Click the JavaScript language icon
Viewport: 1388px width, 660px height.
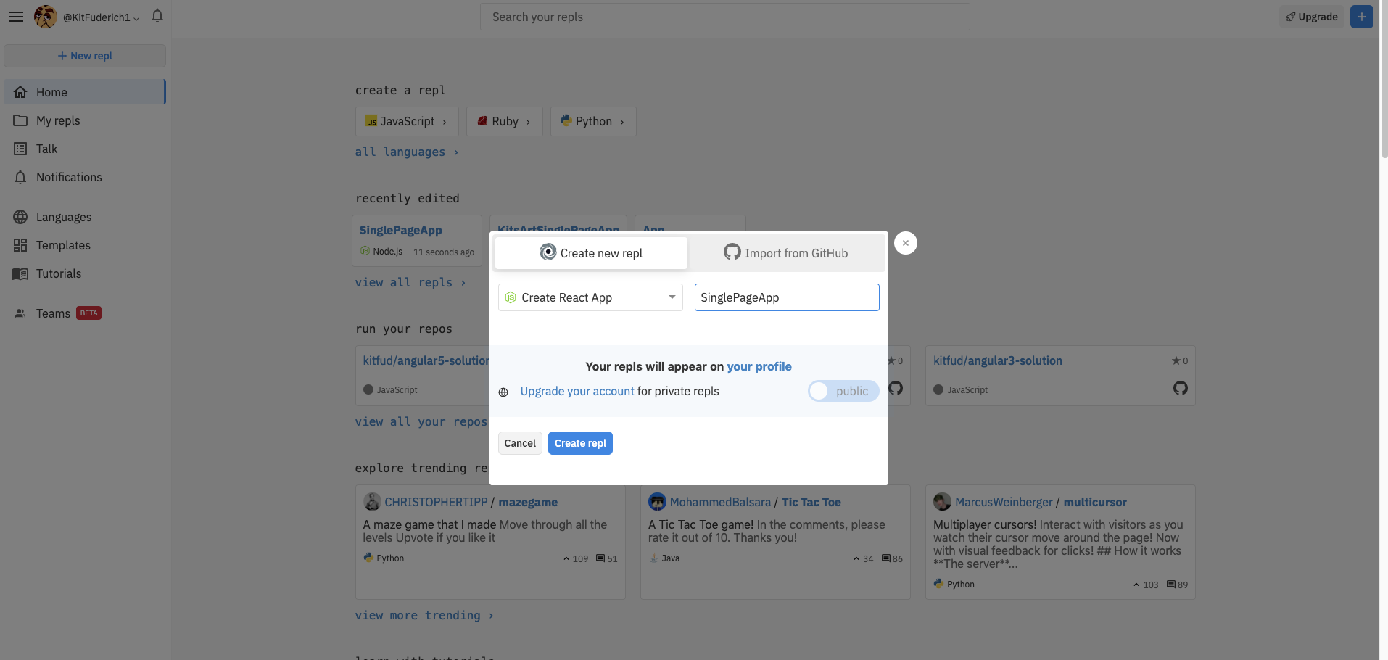pyautogui.click(x=371, y=121)
